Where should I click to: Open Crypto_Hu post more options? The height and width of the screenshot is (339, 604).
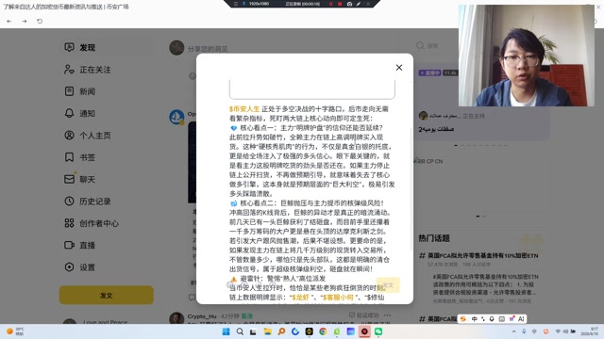pos(387,315)
